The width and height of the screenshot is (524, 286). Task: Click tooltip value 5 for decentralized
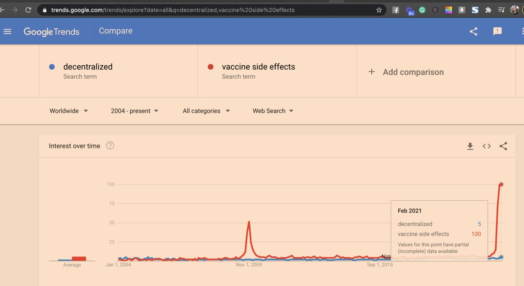[x=479, y=224]
